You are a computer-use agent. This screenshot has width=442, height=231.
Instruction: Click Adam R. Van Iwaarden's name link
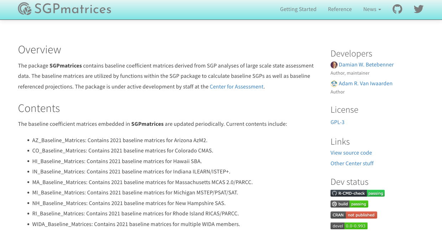(x=366, y=83)
